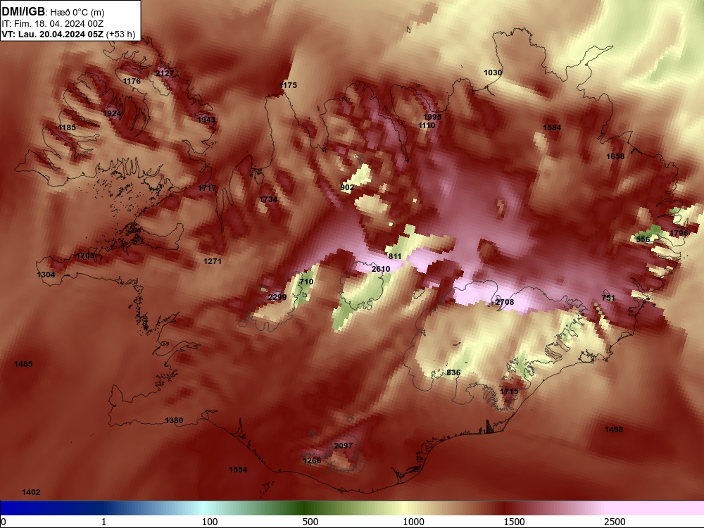The image size is (704, 528).
Task: Click the map value 1271
Action: [213, 261]
